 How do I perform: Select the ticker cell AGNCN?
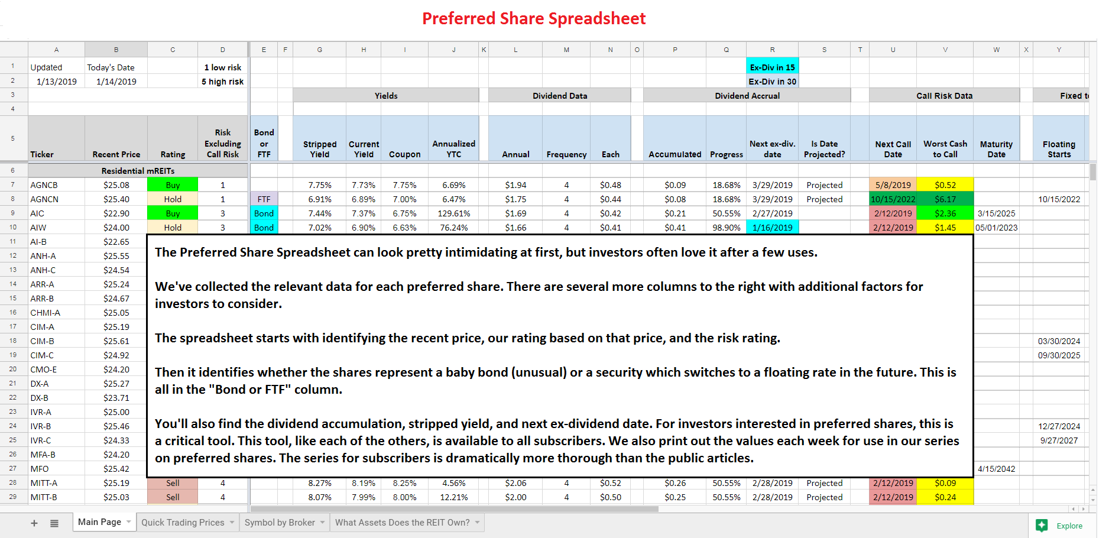click(44, 199)
